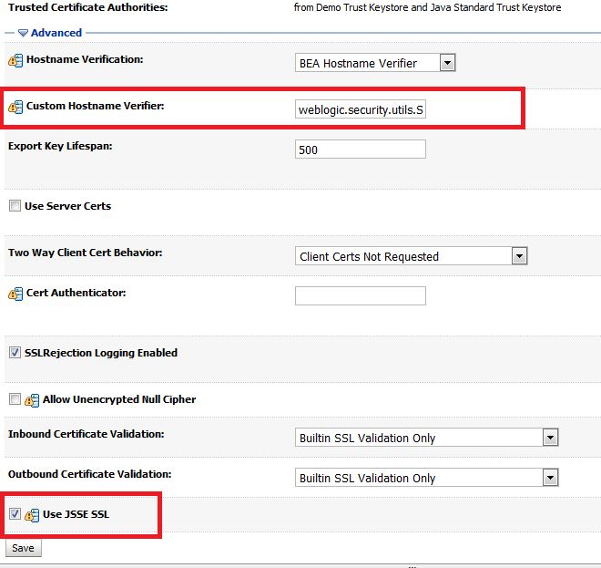Uncheck the Use JSSE SSL checkbox

(x=15, y=513)
